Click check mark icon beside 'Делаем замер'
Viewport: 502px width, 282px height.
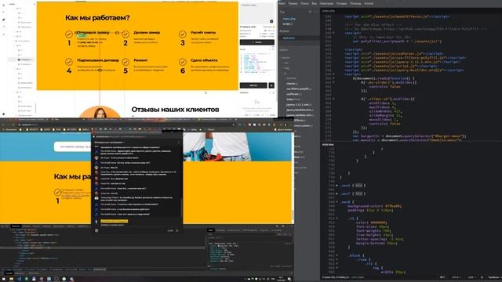[x=125, y=34]
